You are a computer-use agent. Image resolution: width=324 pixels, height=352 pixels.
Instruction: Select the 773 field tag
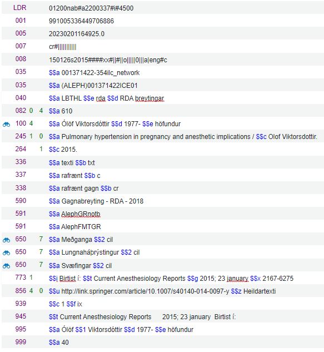[x=21, y=277]
